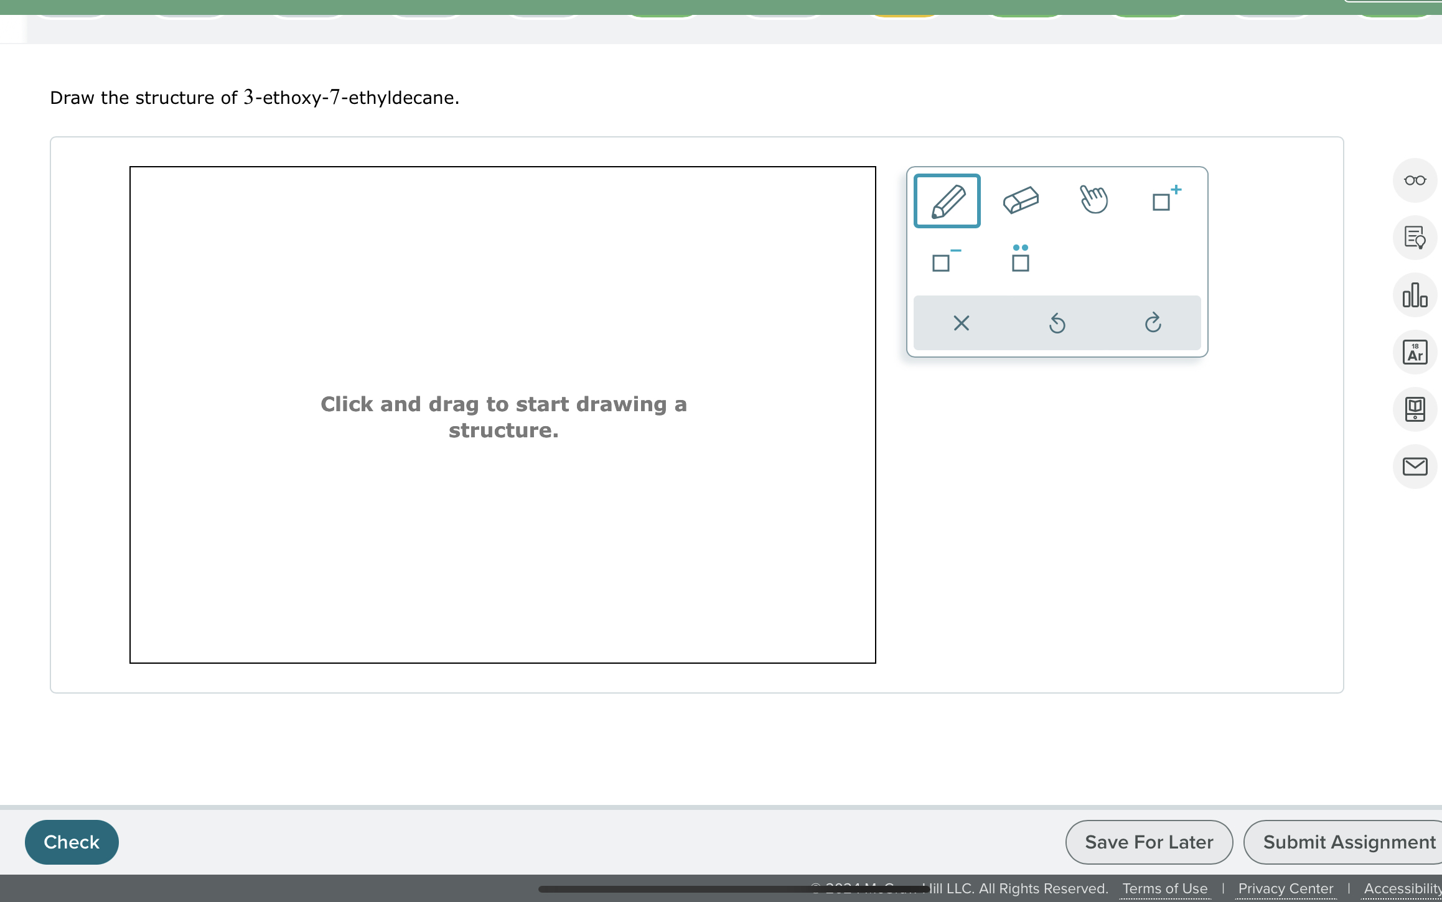Open the glasses accessibility view icon
This screenshot has height=902, width=1442.
[1414, 180]
